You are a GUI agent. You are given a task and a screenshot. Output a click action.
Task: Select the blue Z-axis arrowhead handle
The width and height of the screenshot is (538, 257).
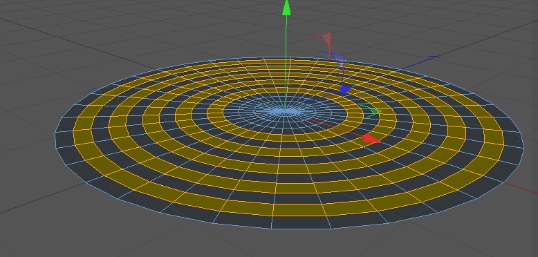(345, 90)
